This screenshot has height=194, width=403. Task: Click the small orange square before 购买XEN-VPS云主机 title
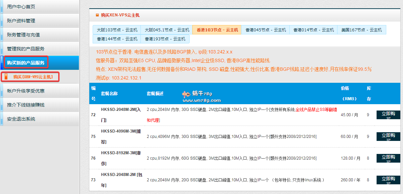click(97, 15)
